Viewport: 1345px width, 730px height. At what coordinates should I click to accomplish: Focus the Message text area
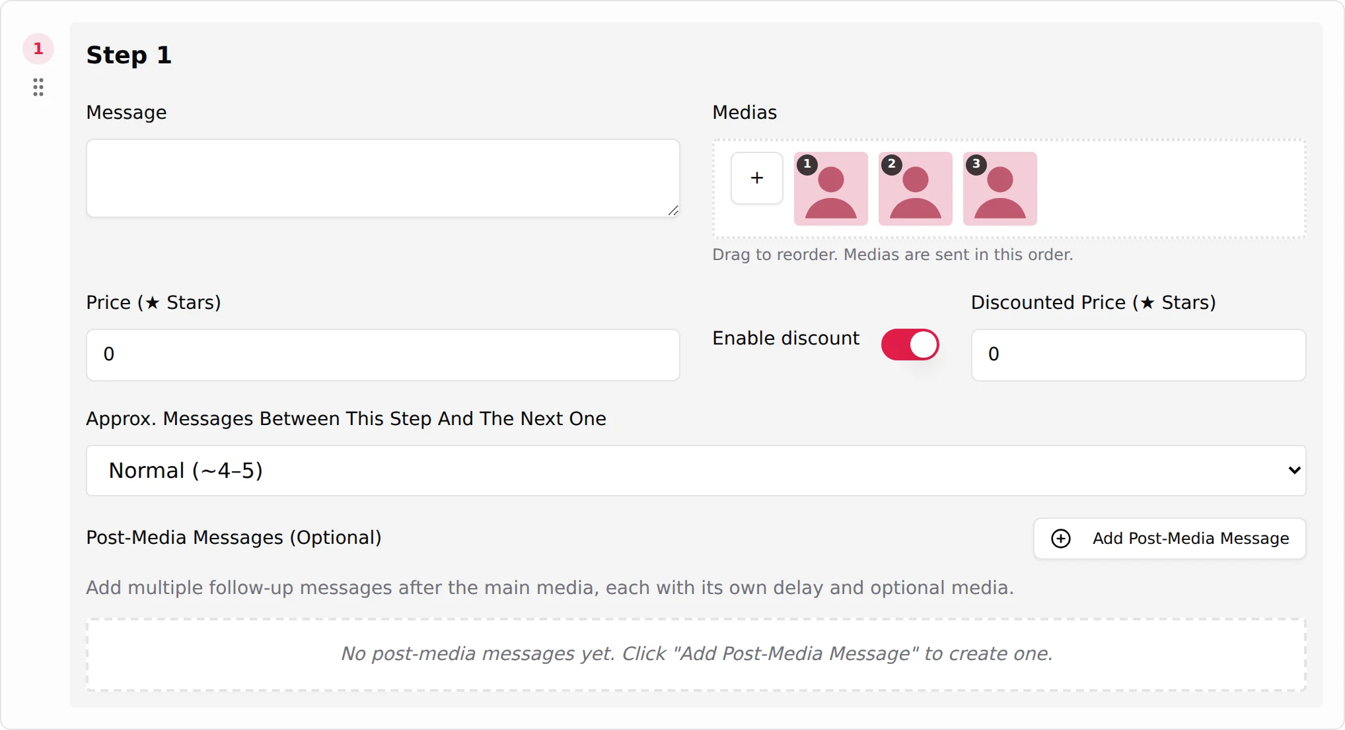(x=383, y=178)
